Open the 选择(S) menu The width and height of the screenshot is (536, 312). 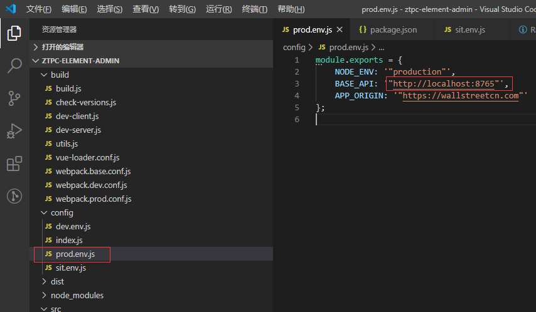pos(110,9)
